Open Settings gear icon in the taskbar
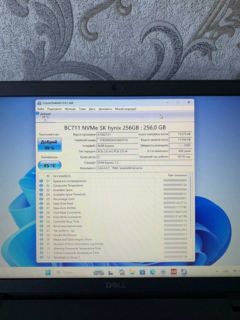Viewport: 240px width, 320px height. coord(163,272)
